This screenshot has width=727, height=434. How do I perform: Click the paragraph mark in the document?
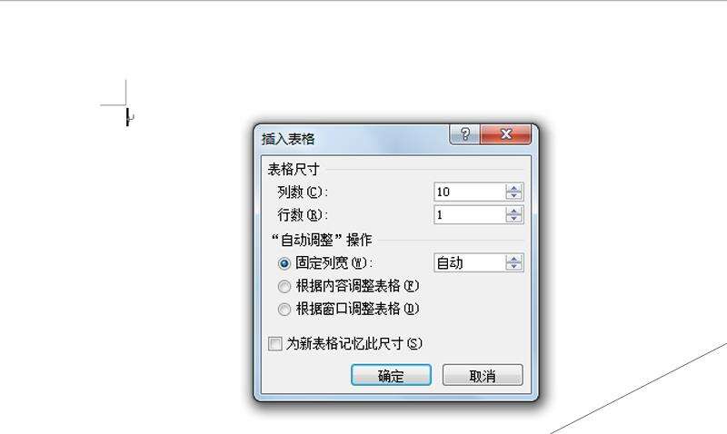pyautogui.click(x=129, y=117)
